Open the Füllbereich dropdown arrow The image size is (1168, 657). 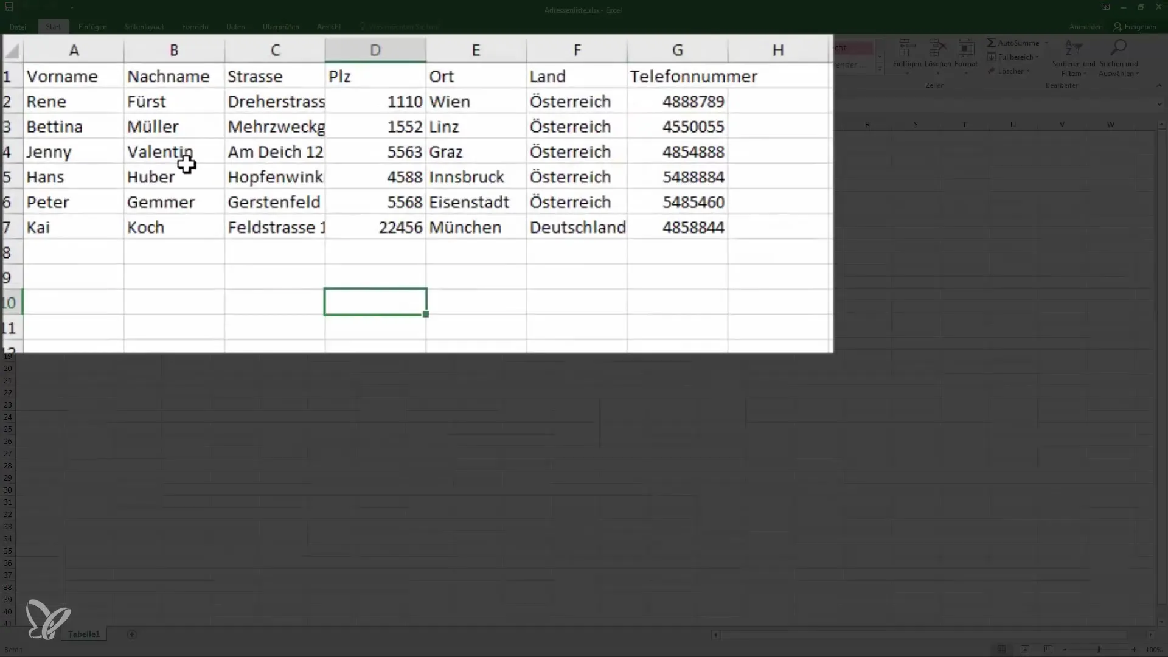pyautogui.click(x=1037, y=57)
